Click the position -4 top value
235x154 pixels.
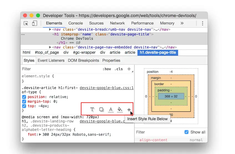pyautogui.click(x=171, y=72)
